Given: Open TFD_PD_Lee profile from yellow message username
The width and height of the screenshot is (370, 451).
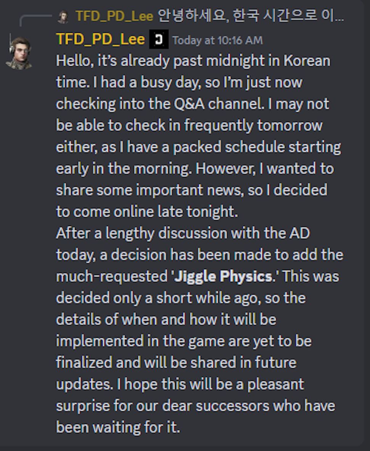Looking at the screenshot, I should point(100,40).
